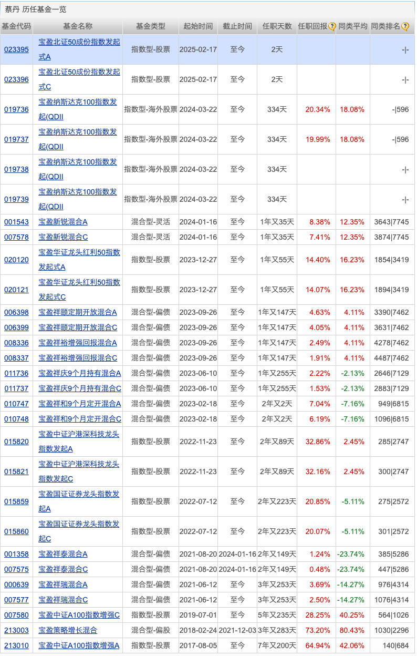417x656 pixels.
Task: Open fund code link 010748
Action: tap(16, 419)
